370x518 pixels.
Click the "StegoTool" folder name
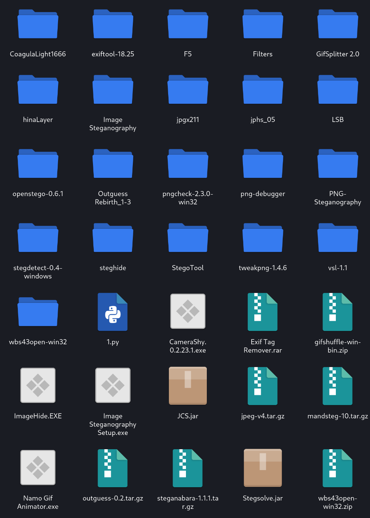188,268
